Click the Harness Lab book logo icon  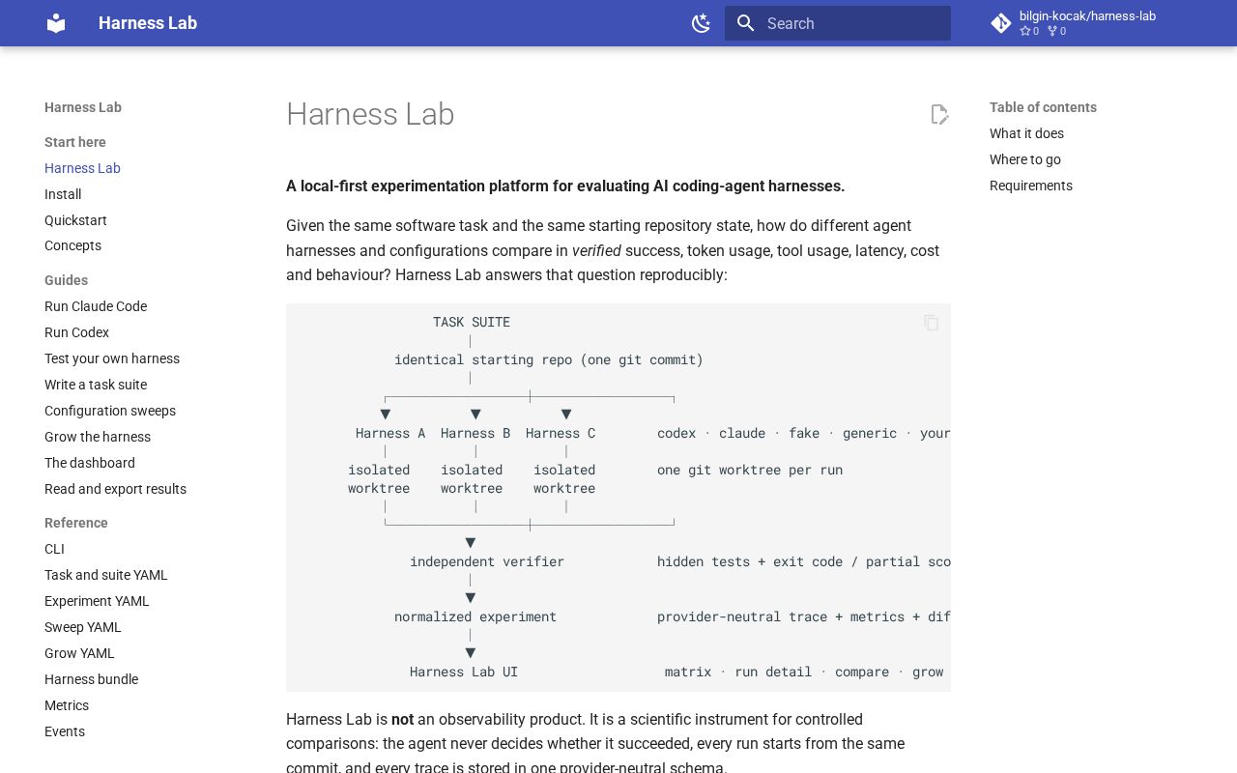56,23
